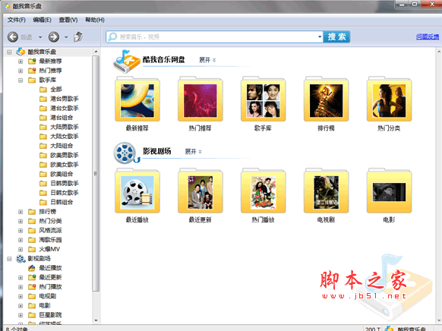The height and width of the screenshot is (331, 442).
Task: Select 港台组合 in the tree
Action: (62, 118)
